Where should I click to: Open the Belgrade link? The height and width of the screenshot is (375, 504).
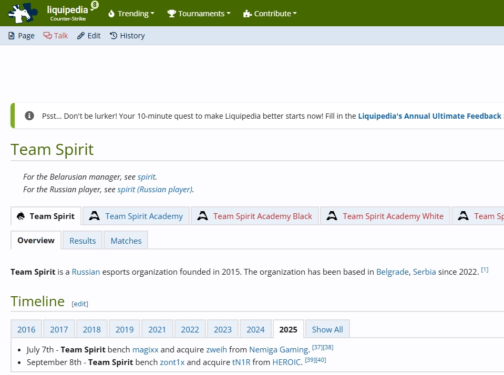pyautogui.click(x=392, y=272)
